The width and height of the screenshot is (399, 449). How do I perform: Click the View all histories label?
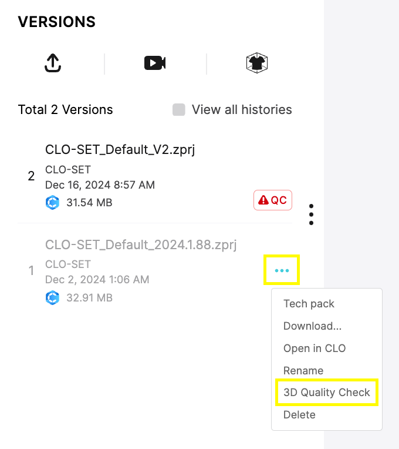tap(242, 110)
